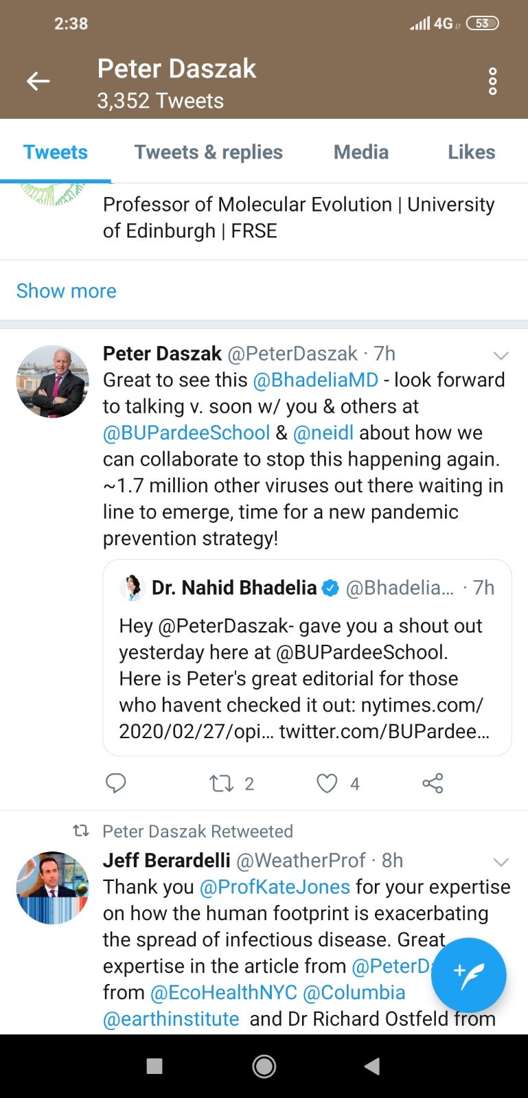Retweet Peter Daszak's tweet
Viewport: 528px width, 1098px height.
pos(222,783)
